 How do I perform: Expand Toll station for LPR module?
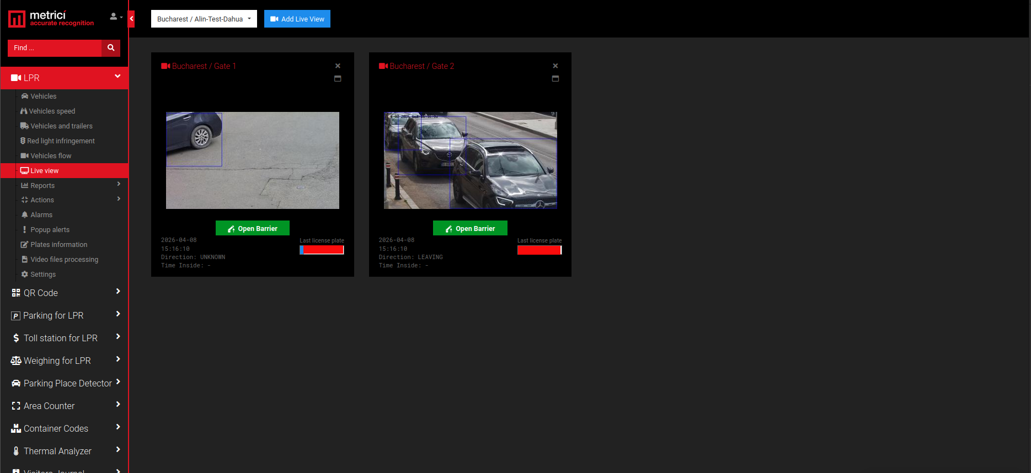click(x=64, y=338)
